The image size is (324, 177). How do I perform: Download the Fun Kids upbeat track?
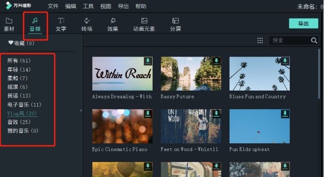click(285, 113)
